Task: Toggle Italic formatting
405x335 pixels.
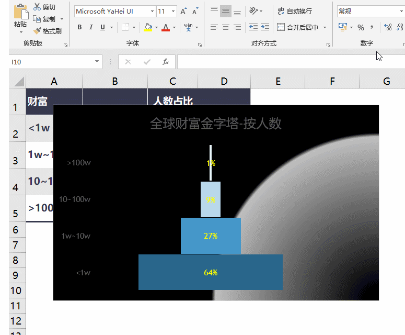Action: [x=91, y=27]
